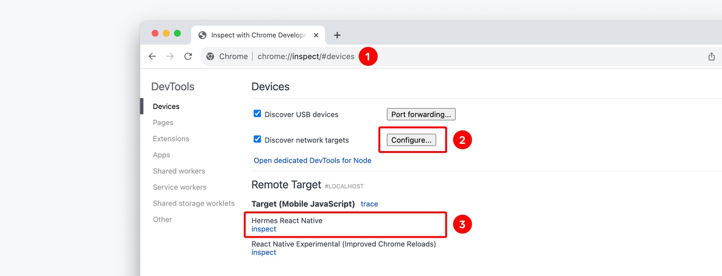Click the Chrome site info icon
Viewport: 722px width, 276px height.
coord(210,56)
